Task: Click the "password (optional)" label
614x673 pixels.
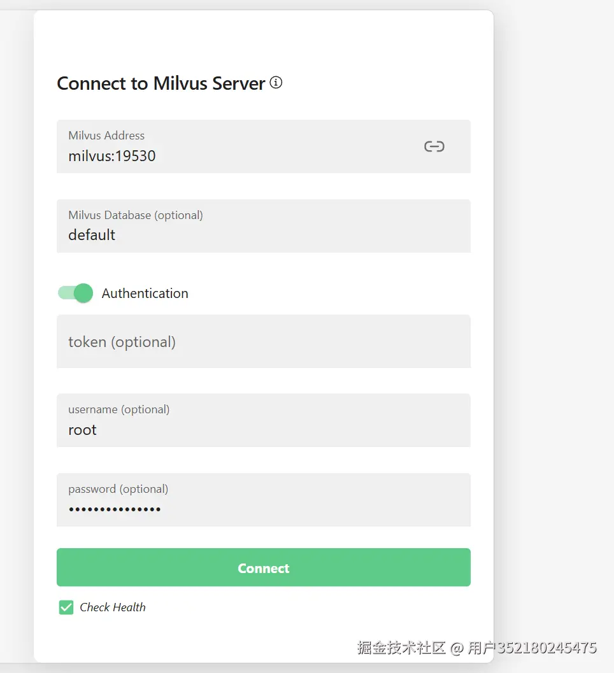Action: [118, 489]
